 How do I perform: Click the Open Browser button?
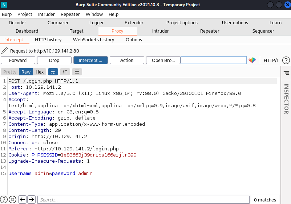pos(163,61)
